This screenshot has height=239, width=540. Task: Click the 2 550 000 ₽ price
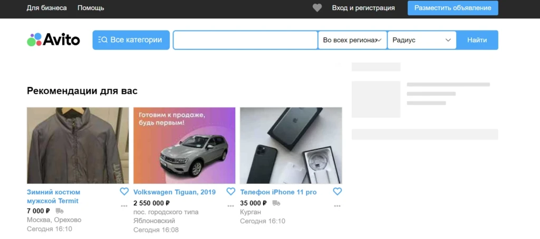[151, 203]
